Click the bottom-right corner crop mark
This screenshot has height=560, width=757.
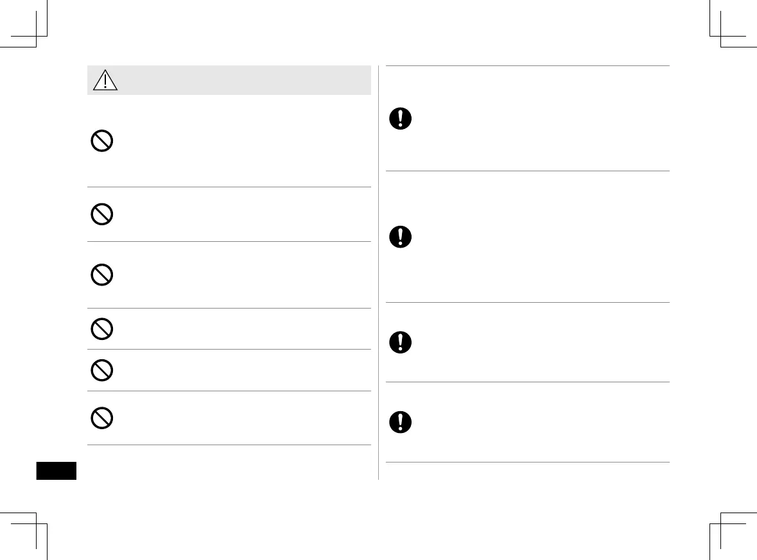(x=720, y=523)
